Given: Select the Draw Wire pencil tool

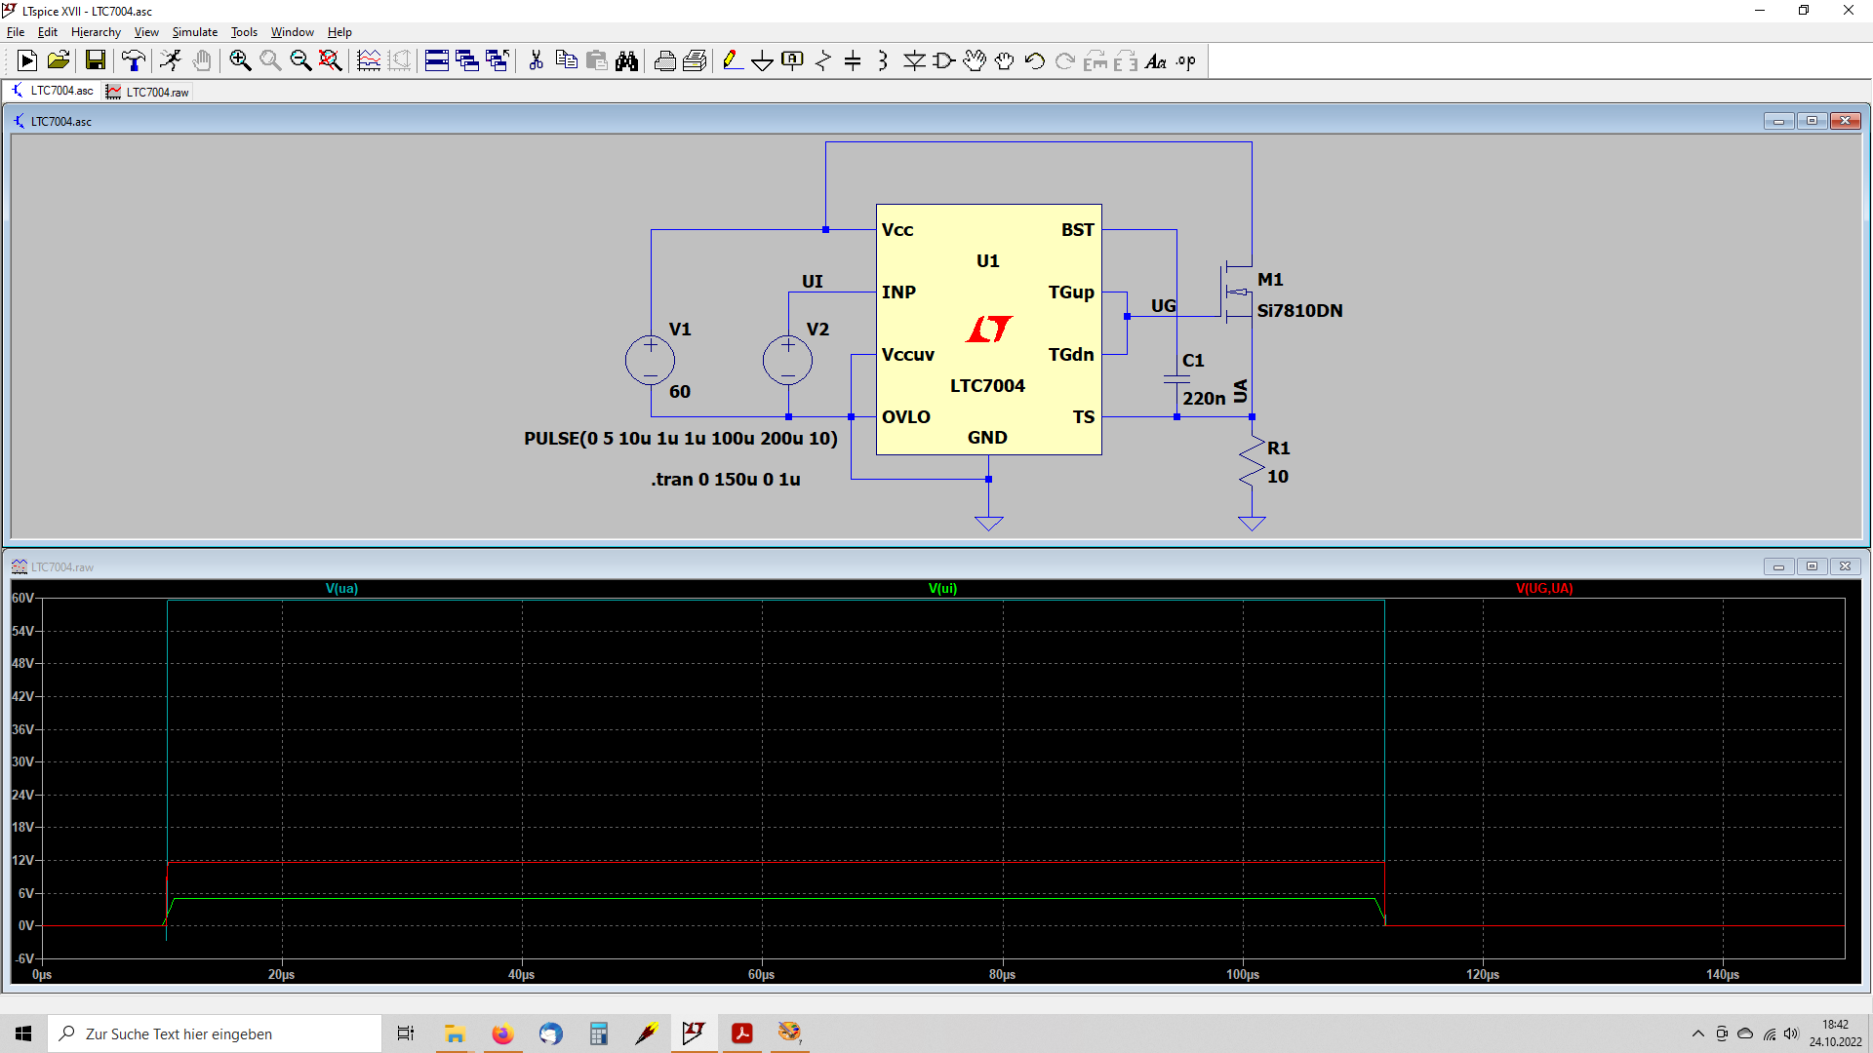Looking at the screenshot, I should click(733, 61).
